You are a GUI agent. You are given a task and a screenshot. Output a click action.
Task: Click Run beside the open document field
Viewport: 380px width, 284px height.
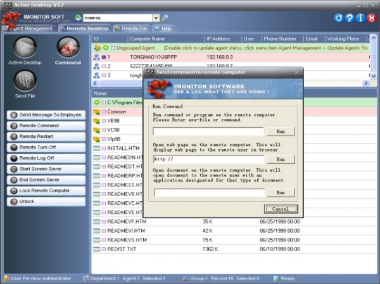[x=281, y=192]
